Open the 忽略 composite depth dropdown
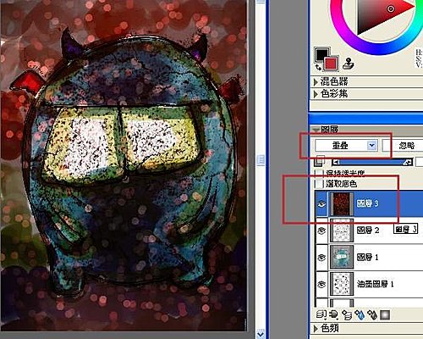423x339 pixels. click(x=403, y=146)
